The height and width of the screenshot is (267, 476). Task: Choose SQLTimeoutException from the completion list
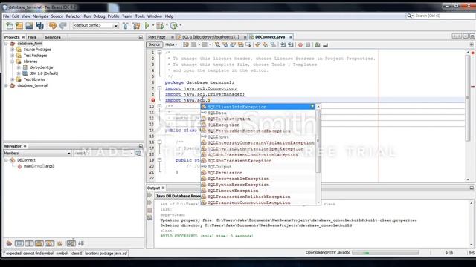(258, 191)
